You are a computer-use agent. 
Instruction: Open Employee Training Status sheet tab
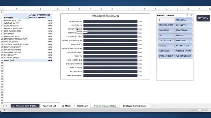[135, 106]
